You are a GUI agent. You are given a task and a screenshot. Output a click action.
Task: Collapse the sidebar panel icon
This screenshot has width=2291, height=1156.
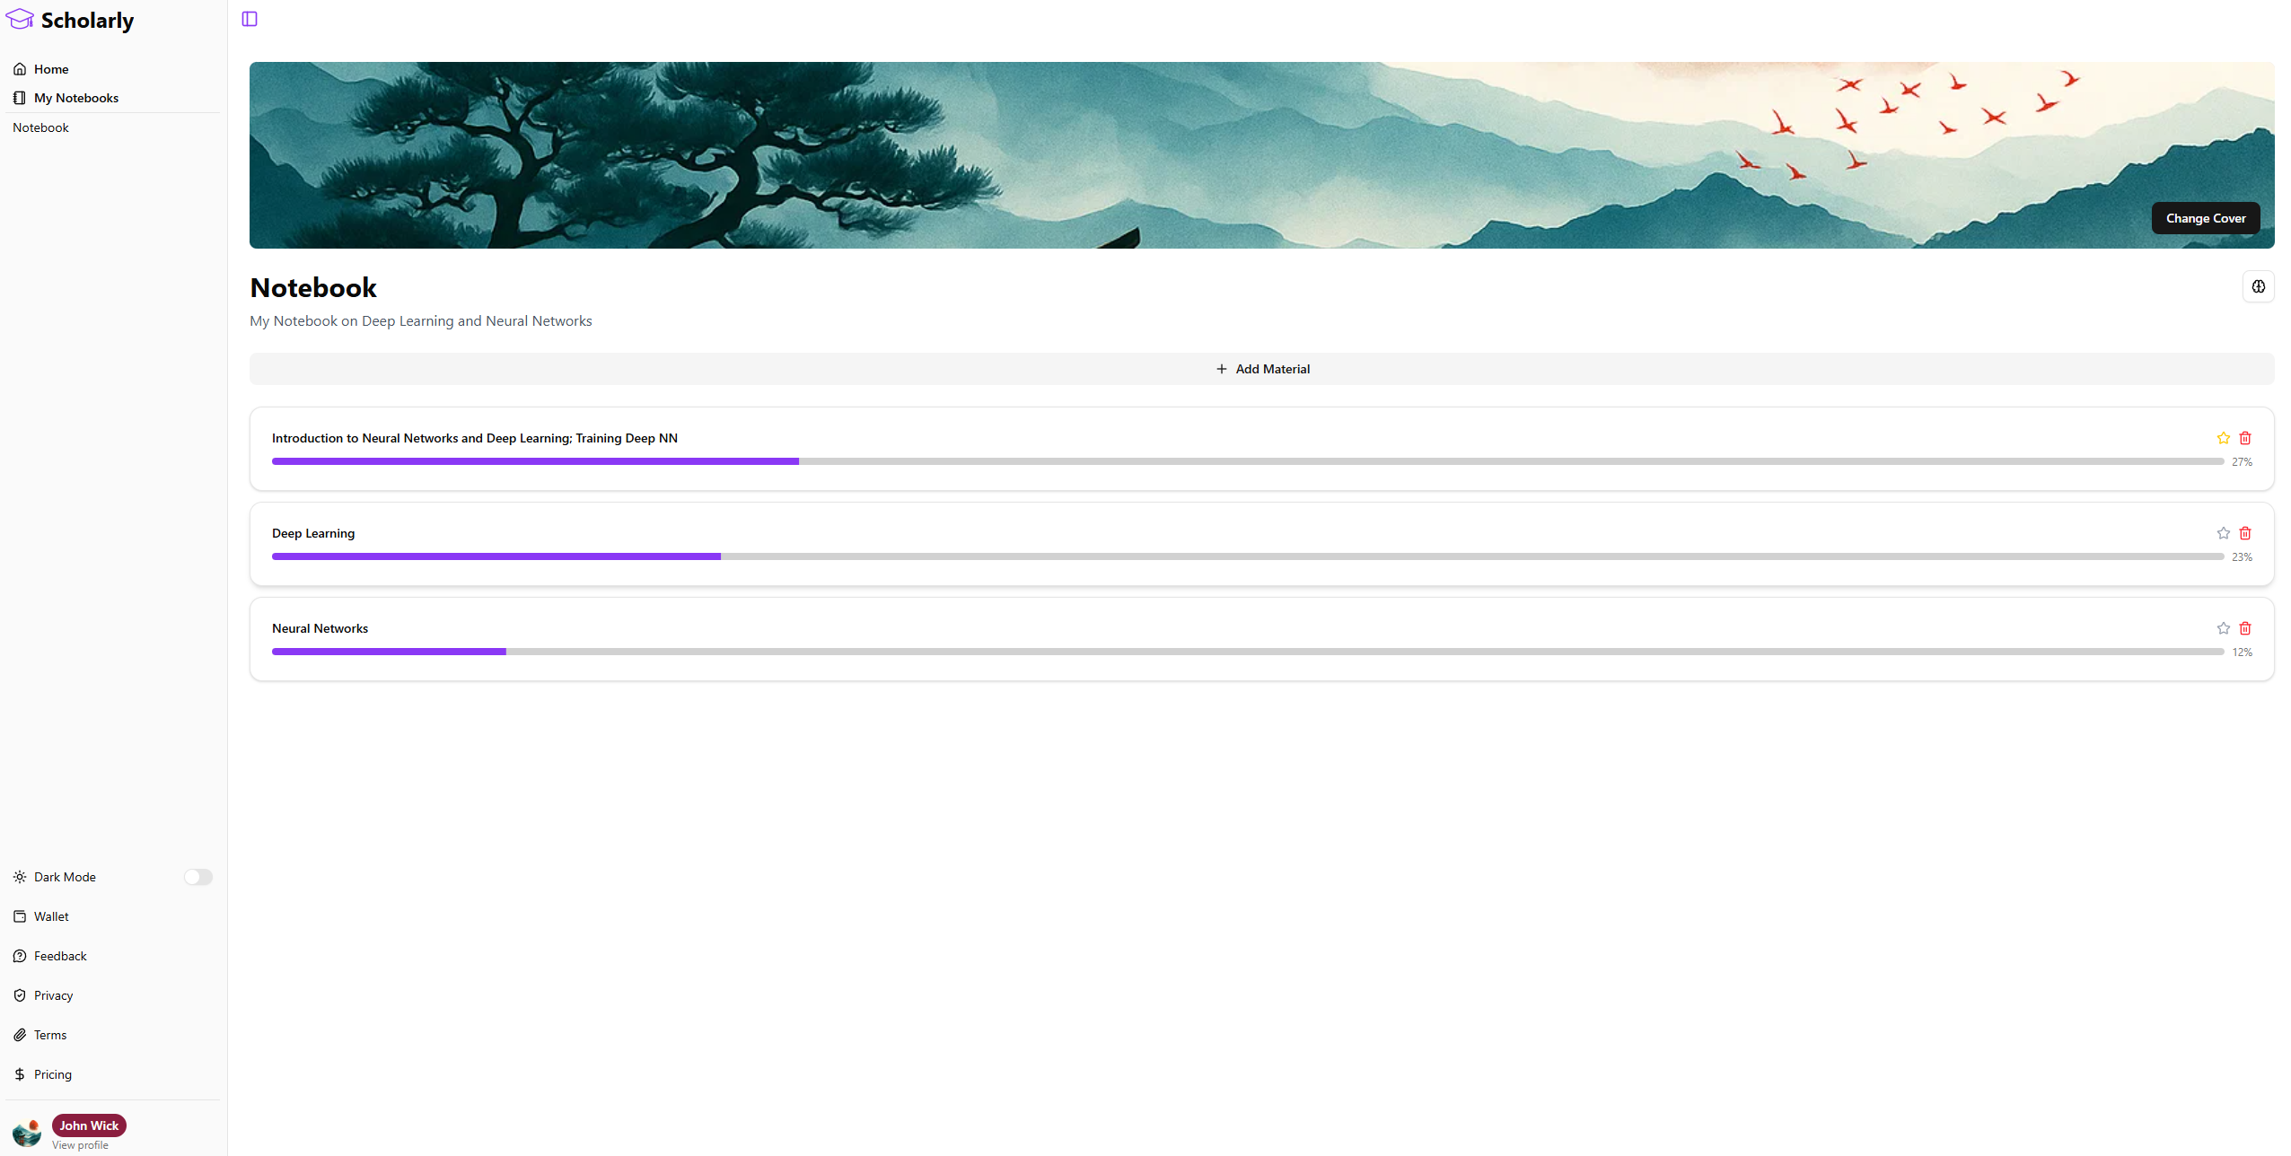tap(250, 19)
